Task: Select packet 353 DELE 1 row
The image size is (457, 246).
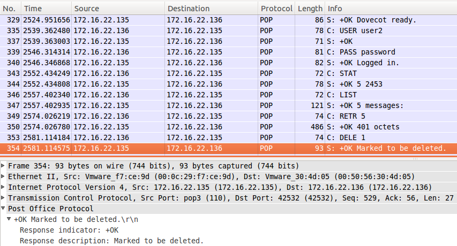Action: (228, 137)
